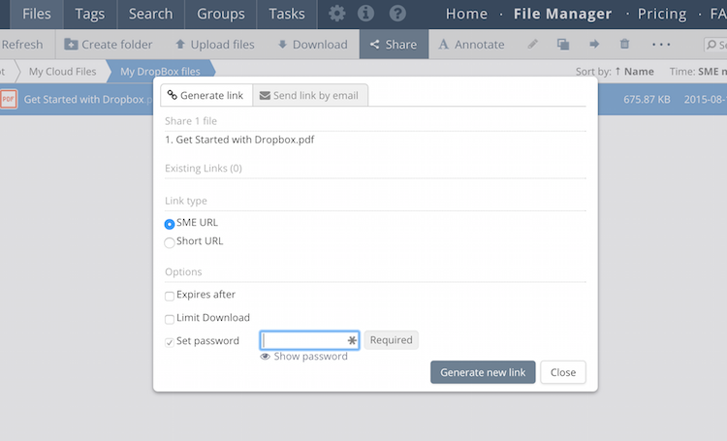The width and height of the screenshot is (727, 441).
Task: Uncheck the Set password checkbox
Action: (170, 342)
